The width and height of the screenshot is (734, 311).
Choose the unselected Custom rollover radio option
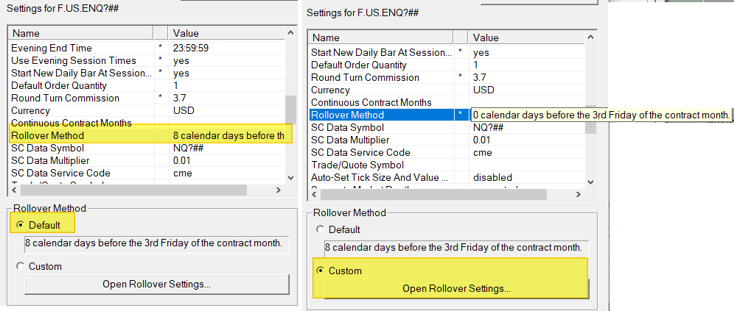pyautogui.click(x=21, y=266)
